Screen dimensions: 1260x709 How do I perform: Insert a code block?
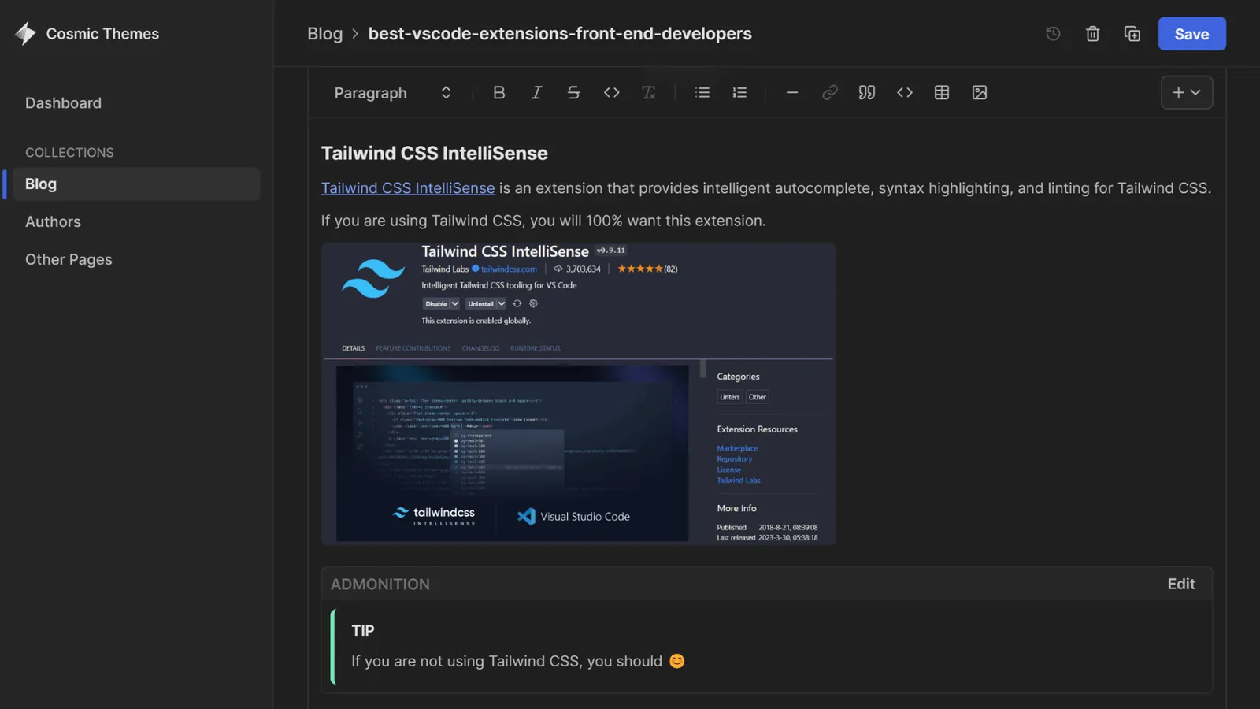coord(905,93)
